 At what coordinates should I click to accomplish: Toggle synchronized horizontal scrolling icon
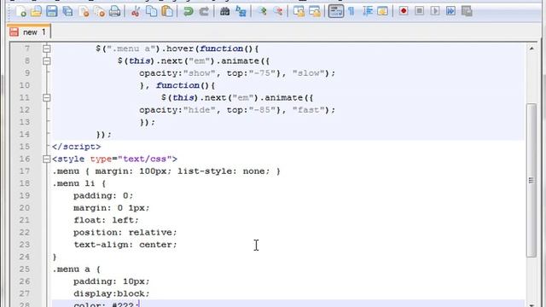[x=315, y=11]
